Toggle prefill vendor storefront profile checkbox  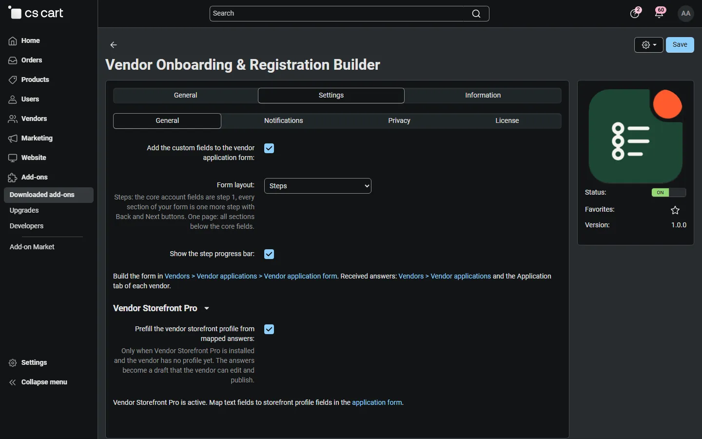[269, 329]
